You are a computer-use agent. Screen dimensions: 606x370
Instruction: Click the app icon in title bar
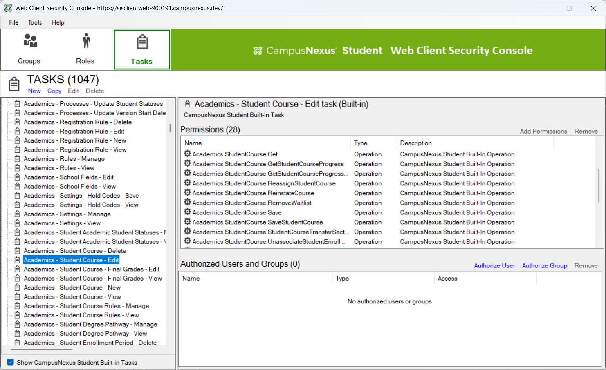point(8,8)
